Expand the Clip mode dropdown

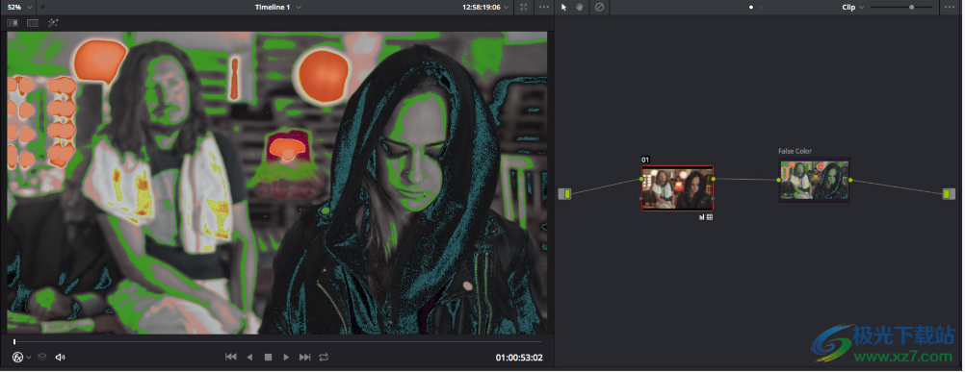coord(852,8)
